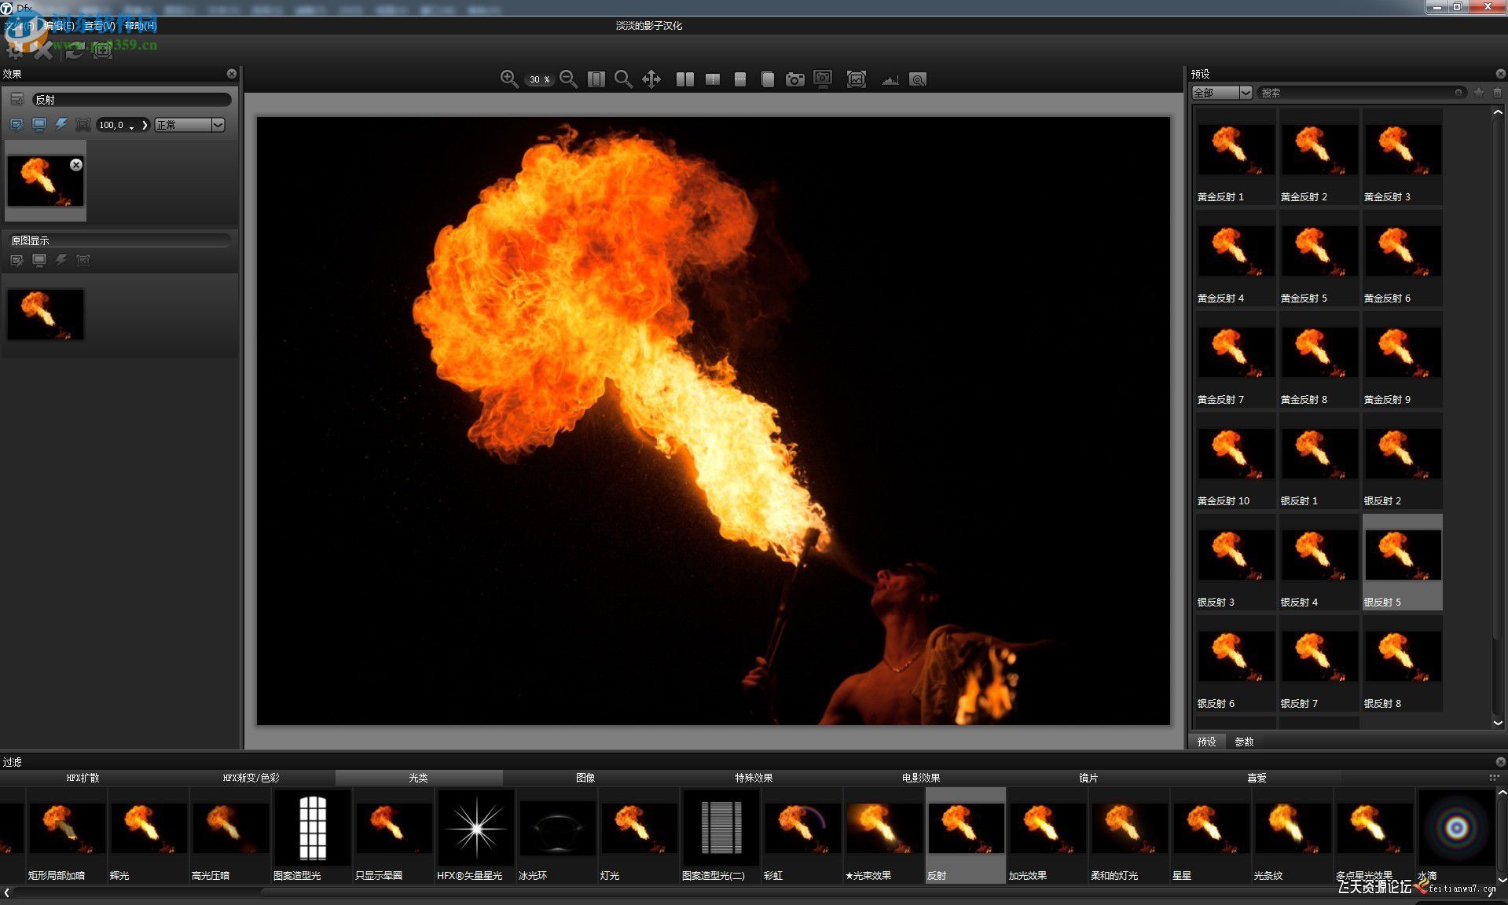Click the camera snapshot icon
Screen dimensions: 1508x905
pos(794,79)
